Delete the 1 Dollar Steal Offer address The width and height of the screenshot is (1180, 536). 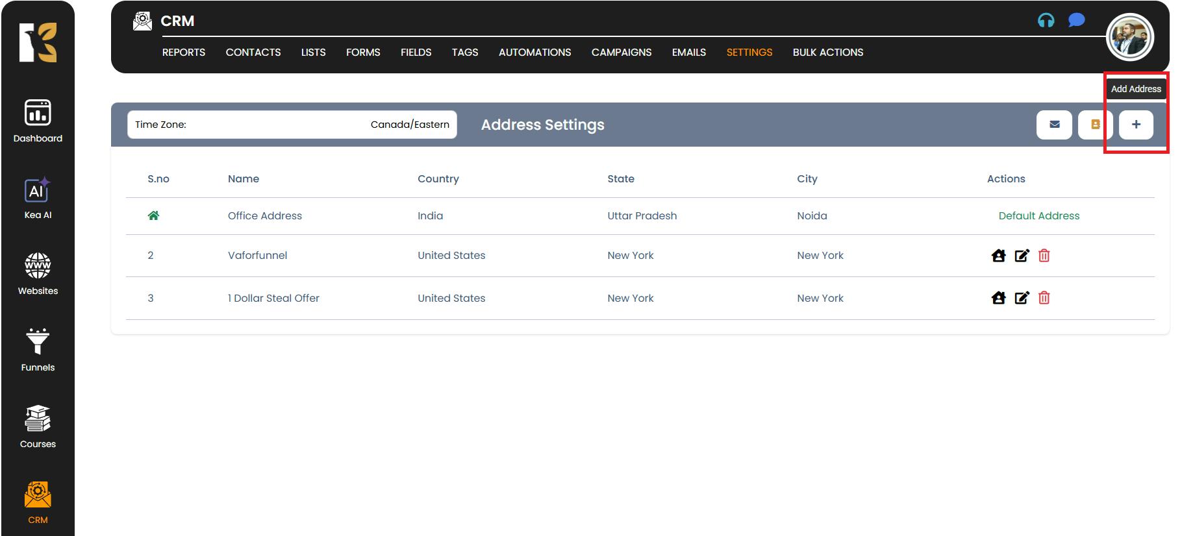(x=1044, y=298)
